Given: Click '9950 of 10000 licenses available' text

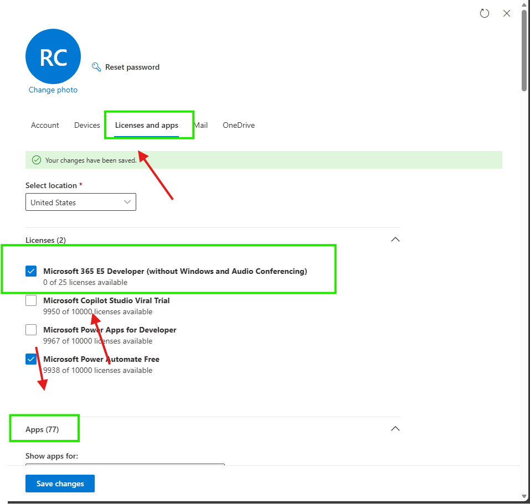Looking at the screenshot, I should pyautogui.click(x=97, y=311).
